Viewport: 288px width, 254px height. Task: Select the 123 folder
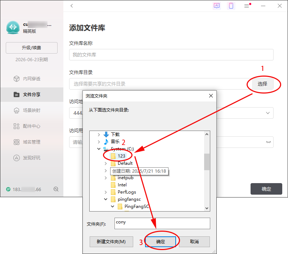click(121, 156)
